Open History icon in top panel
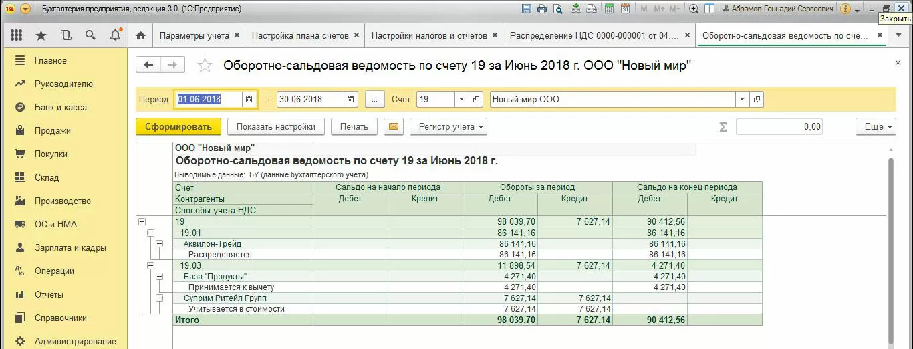 click(x=66, y=35)
